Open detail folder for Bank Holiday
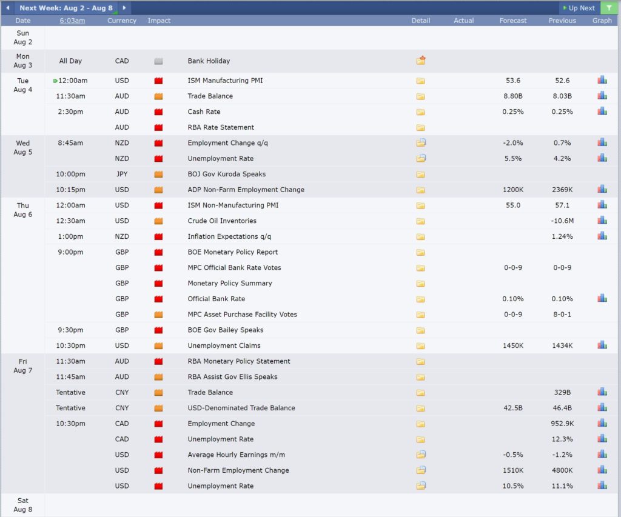The width and height of the screenshot is (621, 517). [x=421, y=61]
